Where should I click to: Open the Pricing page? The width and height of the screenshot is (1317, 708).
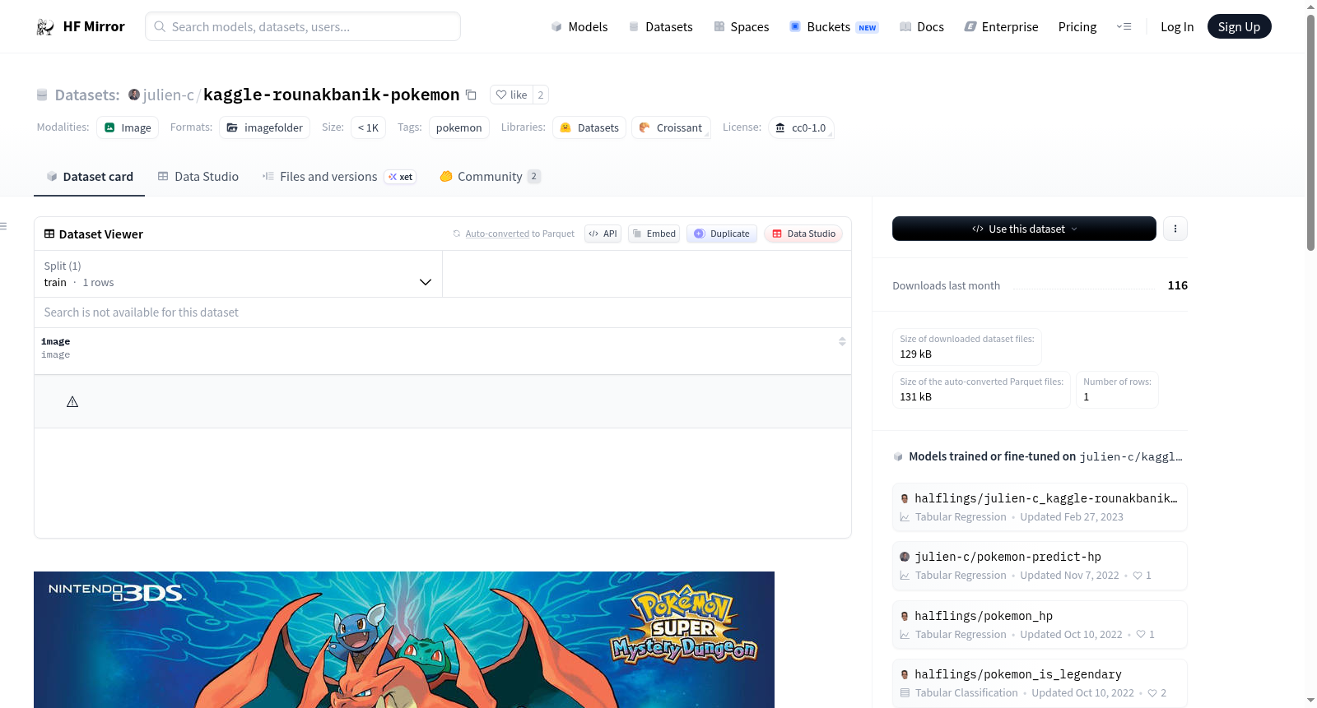point(1077,27)
